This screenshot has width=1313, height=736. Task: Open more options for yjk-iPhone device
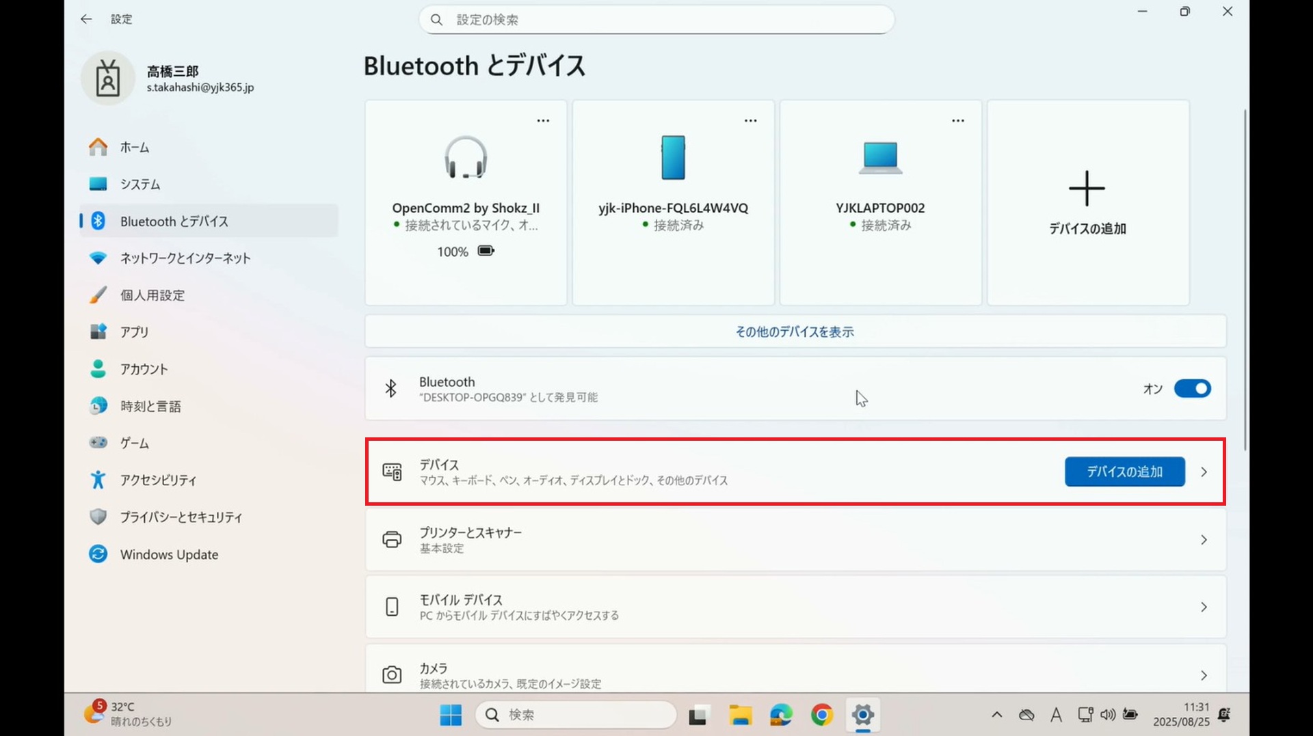pos(750,121)
